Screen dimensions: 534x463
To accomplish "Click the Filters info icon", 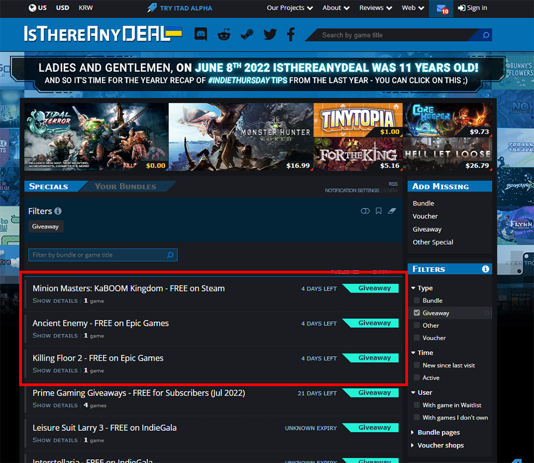I will pyautogui.click(x=58, y=211).
